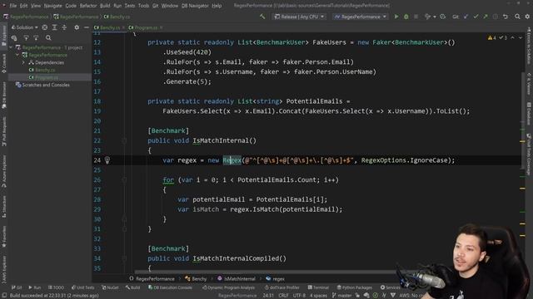Viewport: 533px width, 299px height.
Task: Click the lightbulb quick-fix icon on line 24
Action: [x=107, y=160]
